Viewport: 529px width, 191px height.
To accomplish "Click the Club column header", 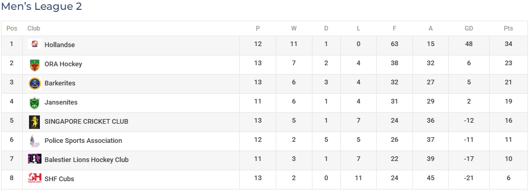I will pyautogui.click(x=34, y=28).
